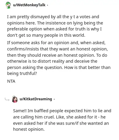Visit the u/KitkatDreaming profile link
This screenshot has width=119, height=140.
point(36,99)
